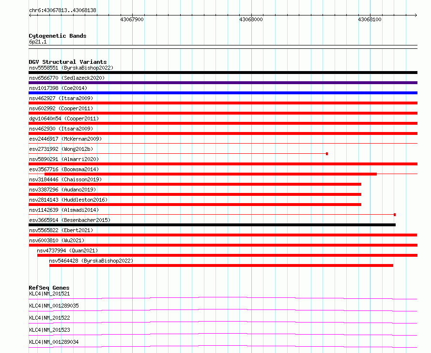This screenshot has width=431, height=353.
Task: Click the red end marker of nsv1142639
Action: (x=395, y=215)
